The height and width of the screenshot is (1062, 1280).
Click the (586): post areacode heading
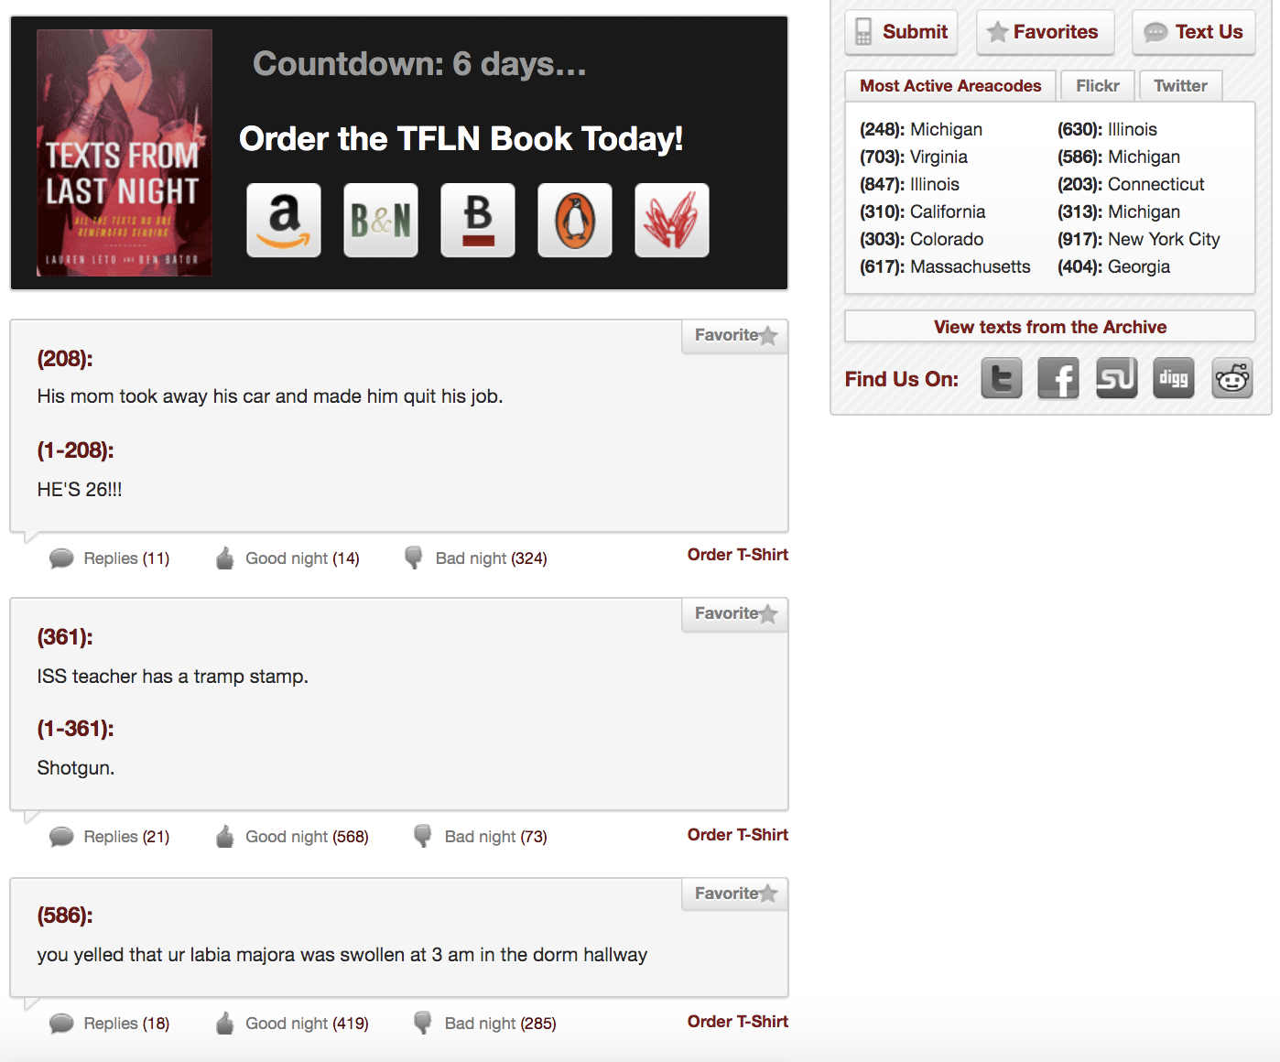pyautogui.click(x=65, y=916)
